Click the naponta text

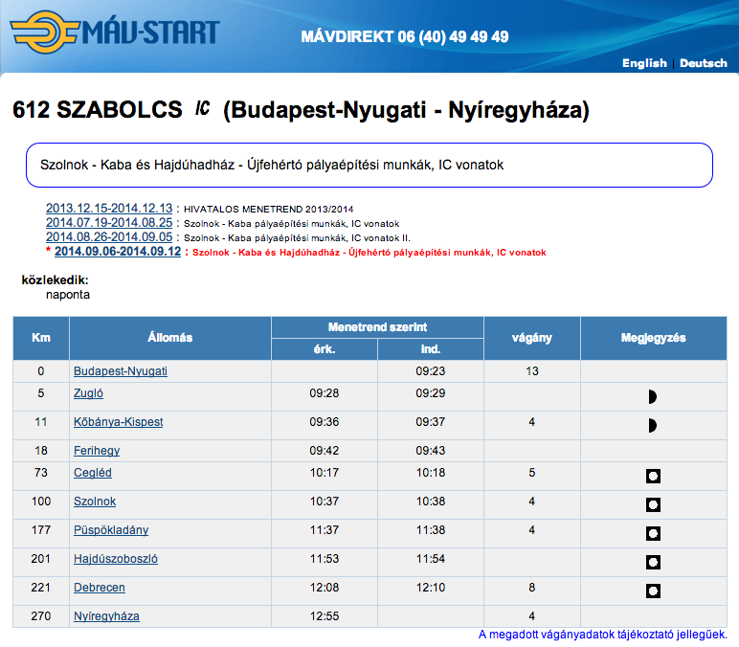(x=68, y=295)
